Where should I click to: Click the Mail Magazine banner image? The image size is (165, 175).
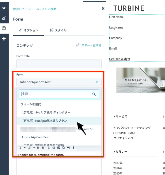(x=141, y=80)
